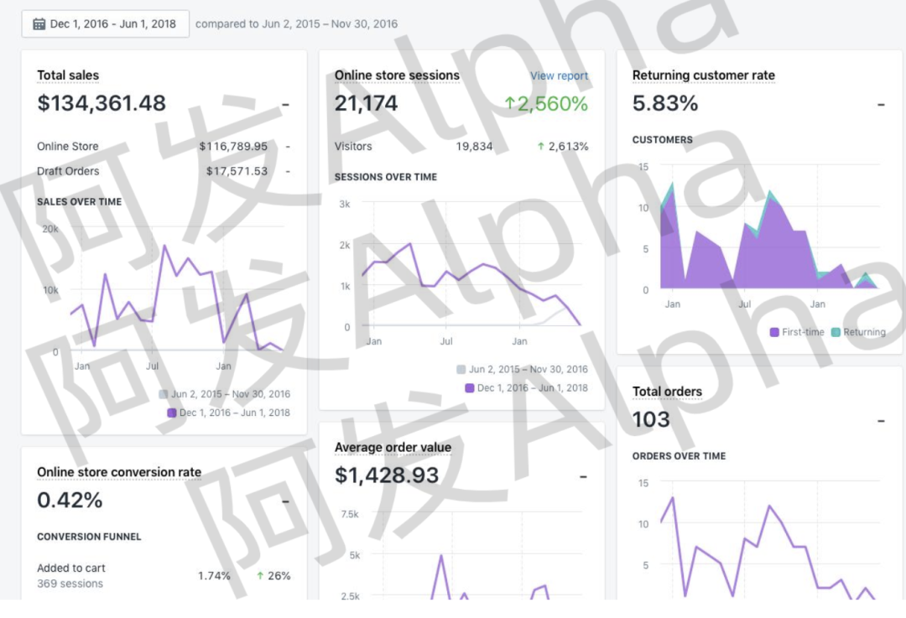
Task: Click the compared to Jun 2, 2015 text
Action: [296, 24]
